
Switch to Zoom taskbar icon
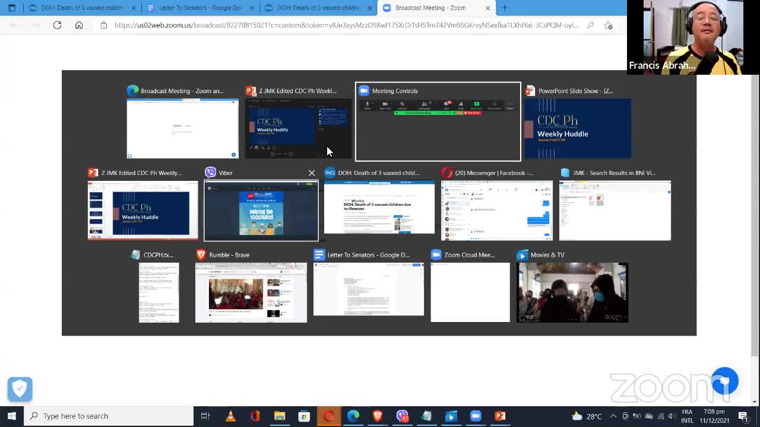coord(476,416)
